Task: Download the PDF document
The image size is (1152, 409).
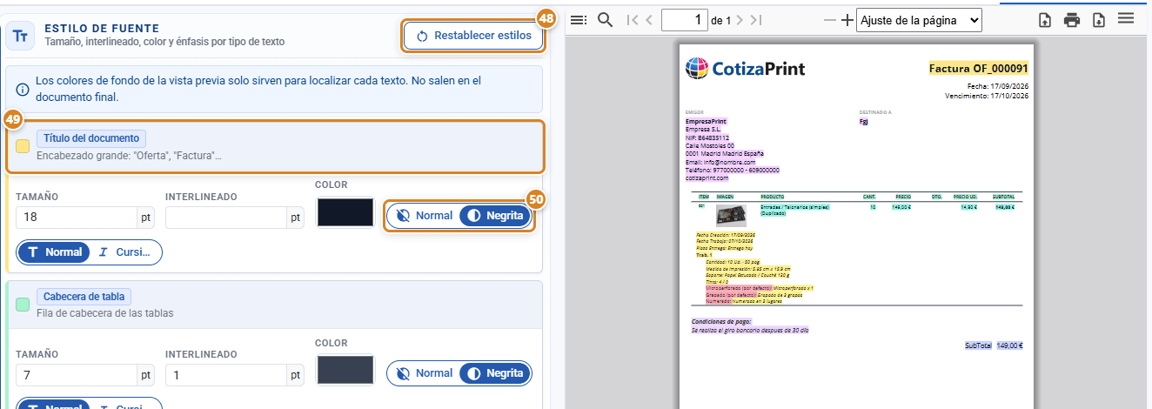Action: pyautogui.click(x=1099, y=19)
